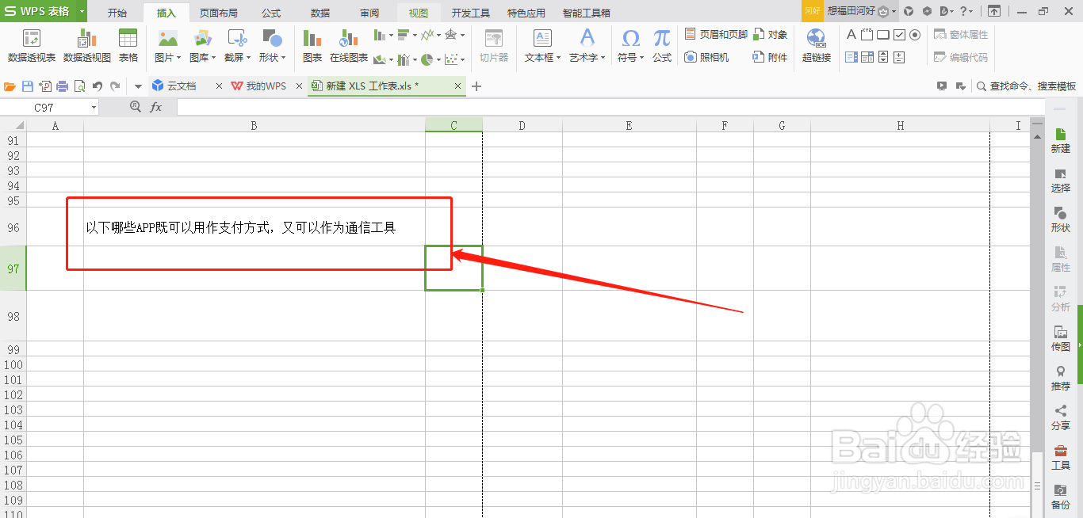This screenshot has height=518, width=1083.
Task: Insert a chart with the 图表 icon
Action: click(312, 46)
